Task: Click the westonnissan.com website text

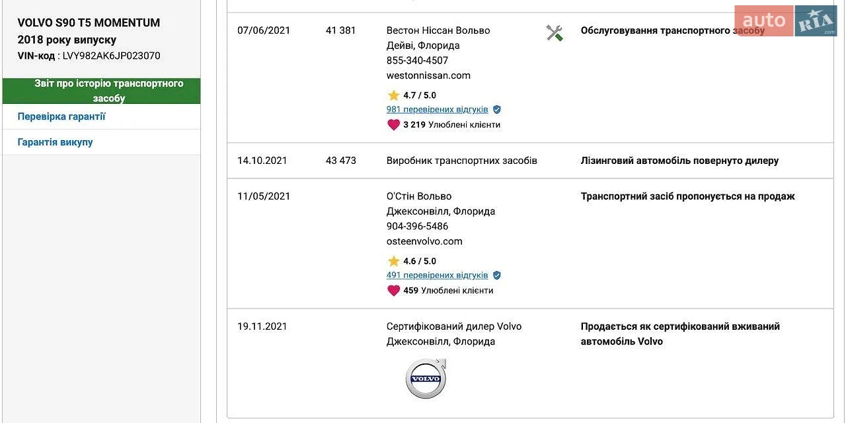Action: 428,75
